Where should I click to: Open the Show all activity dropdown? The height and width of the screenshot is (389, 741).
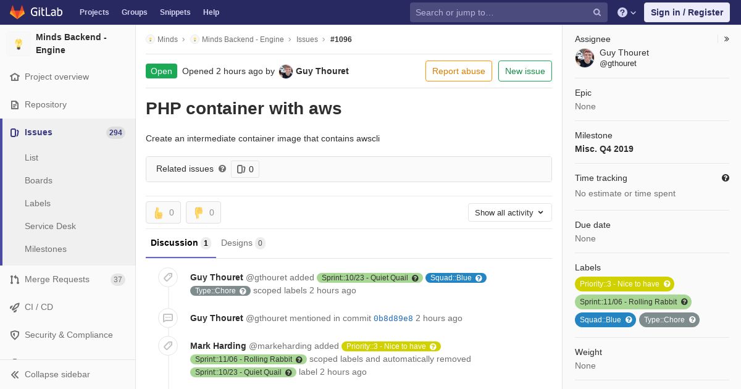(x=510, y=212)
